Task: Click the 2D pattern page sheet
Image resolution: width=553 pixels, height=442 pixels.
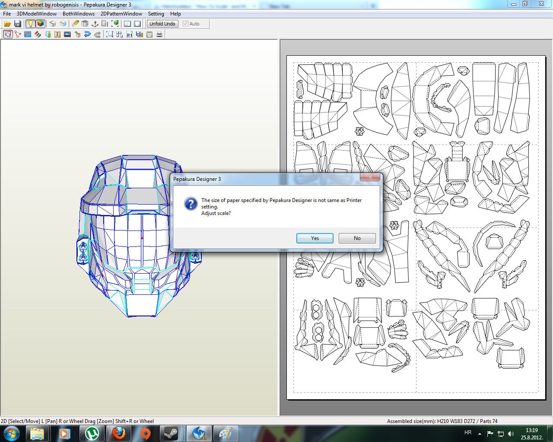Action: pyautogui.click(x=416, y=227)
